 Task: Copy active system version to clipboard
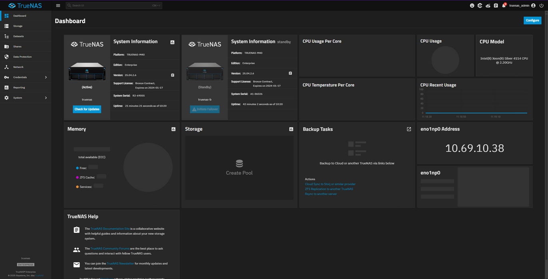[x=173, y=75]
